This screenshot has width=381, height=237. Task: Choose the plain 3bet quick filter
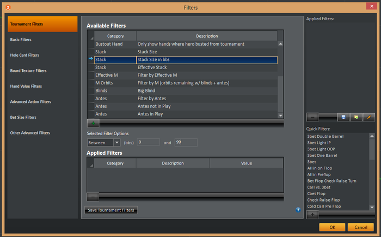[x=311, y=162]
